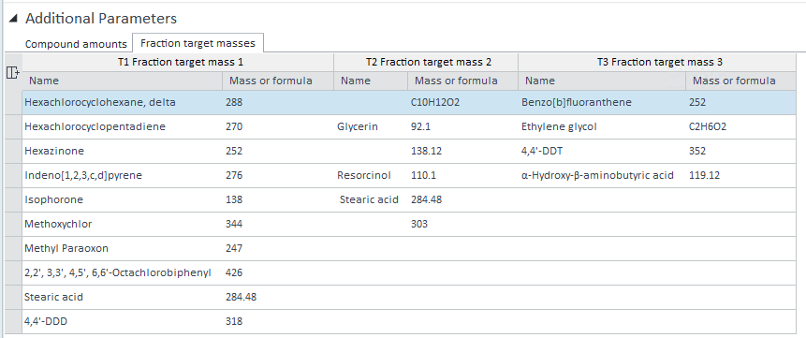
Task: Select the Resorcinol cell in T2 column
Action: pyautogui.click(x=371, y=175)
